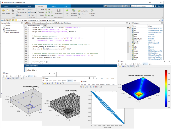Click the address bar search icon
The height and width of the screenshot is (129, 172).
point(162,20)
